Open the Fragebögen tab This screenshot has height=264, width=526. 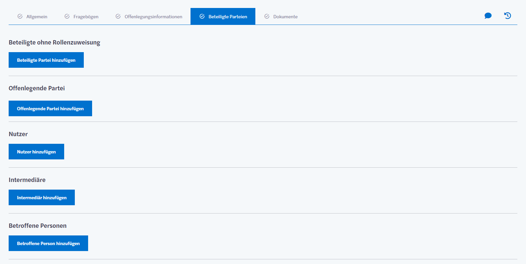[86, 17]
